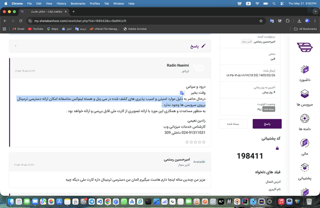Open Terminal from the Dock
Screen dimensions: 320x208
click(148, 202)
